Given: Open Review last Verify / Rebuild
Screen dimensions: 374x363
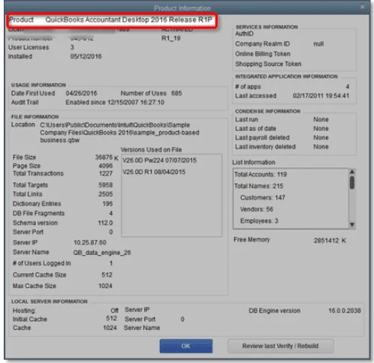Looking at the screenshot, I should tap(280, 346).
